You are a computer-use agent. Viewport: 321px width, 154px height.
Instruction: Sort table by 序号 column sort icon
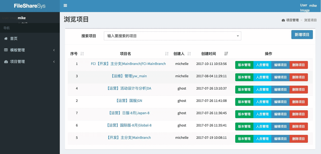point(82,54)
